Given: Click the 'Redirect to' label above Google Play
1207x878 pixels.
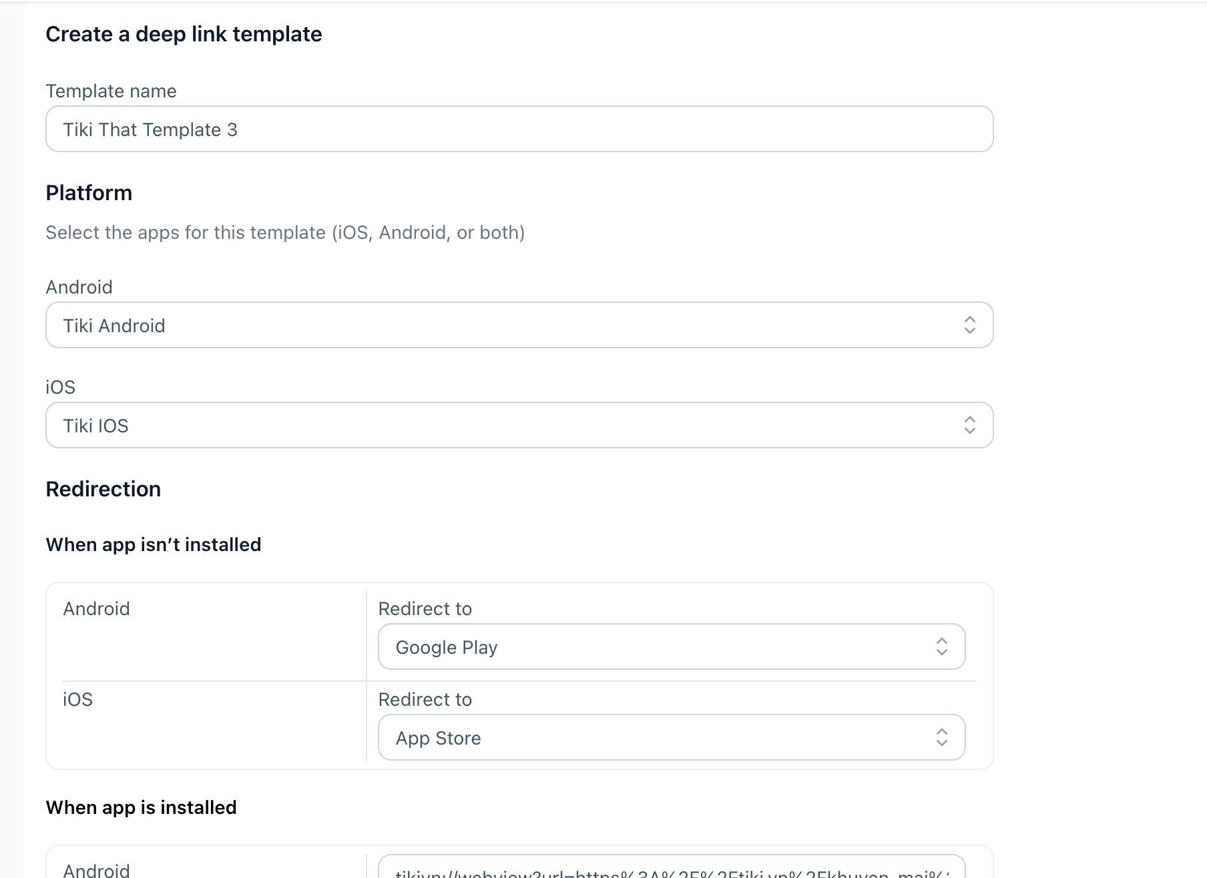Looking at the screenshot, I should (425, 608).
